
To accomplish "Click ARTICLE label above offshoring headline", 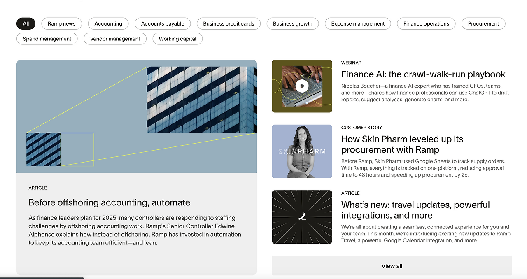I will pyautogui.click(x=38, y=188).
